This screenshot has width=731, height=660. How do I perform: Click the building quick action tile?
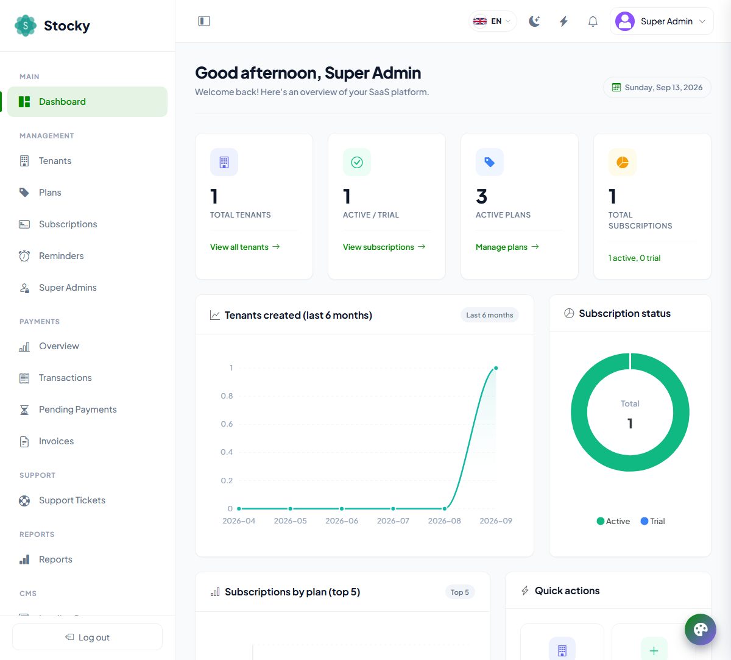pos(562,642)
